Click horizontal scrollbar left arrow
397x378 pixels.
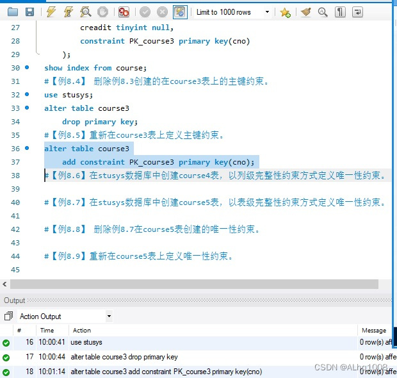4,284
